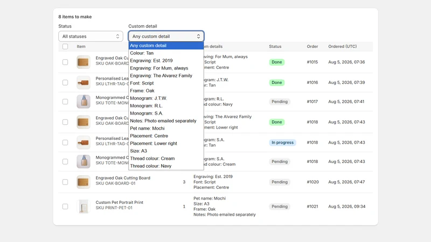Open pet portrait print thumbnail for order #1021
Screen dimensions: 431x242
pyautogui.click(x=84, y=207)
